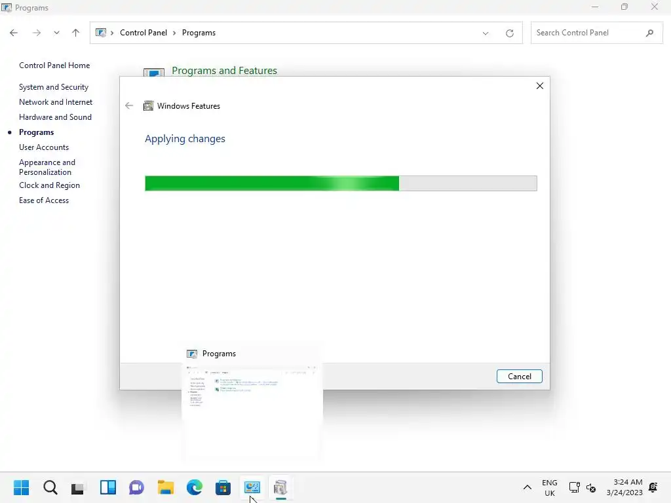This screenshot has width=671, height=503.
Task: Open Clock and Region category
Action: [49, 185]
